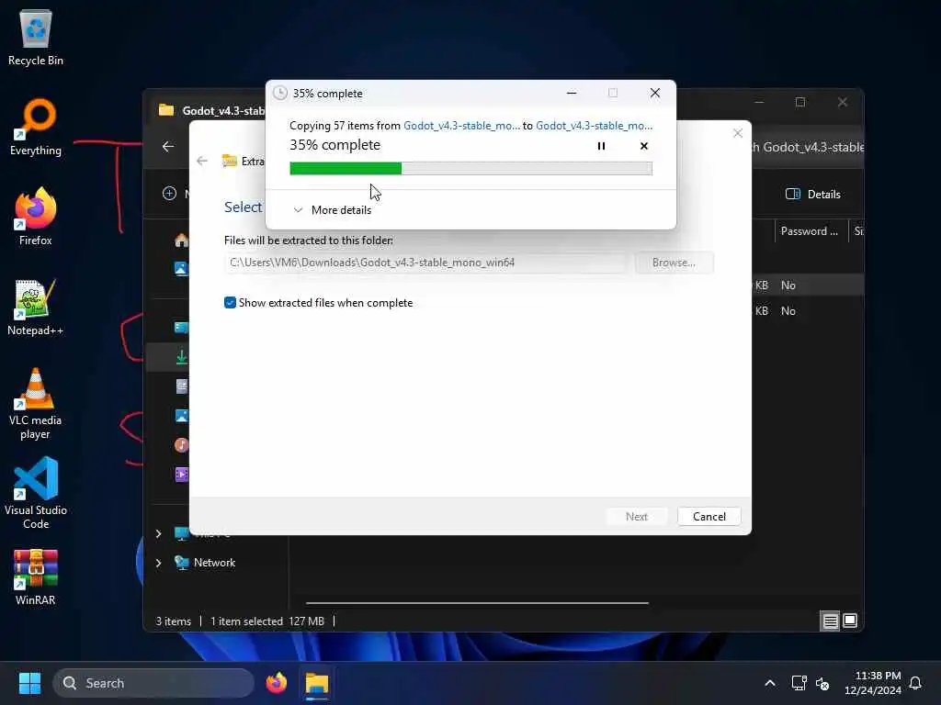
Task: Click '1 item selected 127 MB' status text
Action: [x=267, y=621]
